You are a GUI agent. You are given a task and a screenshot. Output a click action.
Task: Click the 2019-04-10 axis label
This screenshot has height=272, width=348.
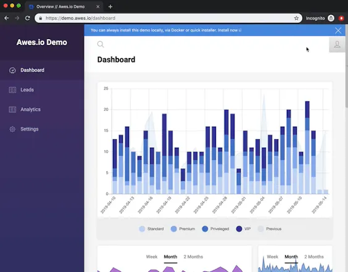coord(108,205)
